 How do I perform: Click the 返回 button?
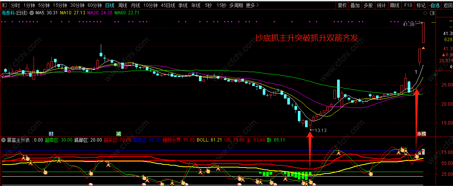tap(447, 5)
